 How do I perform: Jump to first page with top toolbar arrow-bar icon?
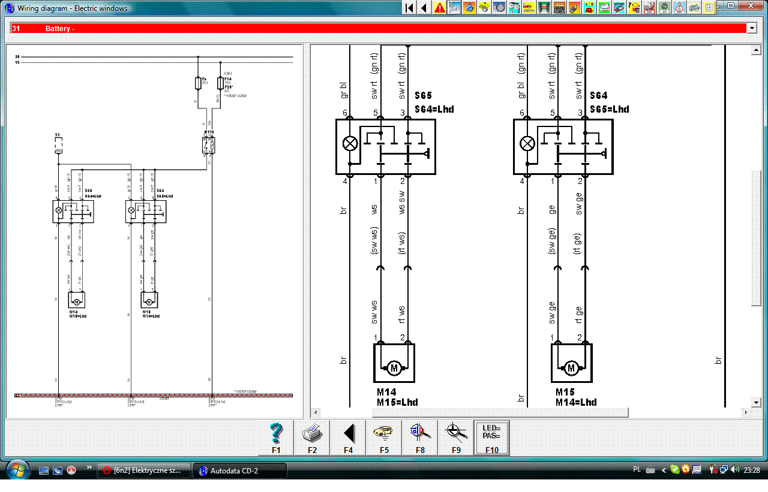pyautogui.click(x=409, y=8)
